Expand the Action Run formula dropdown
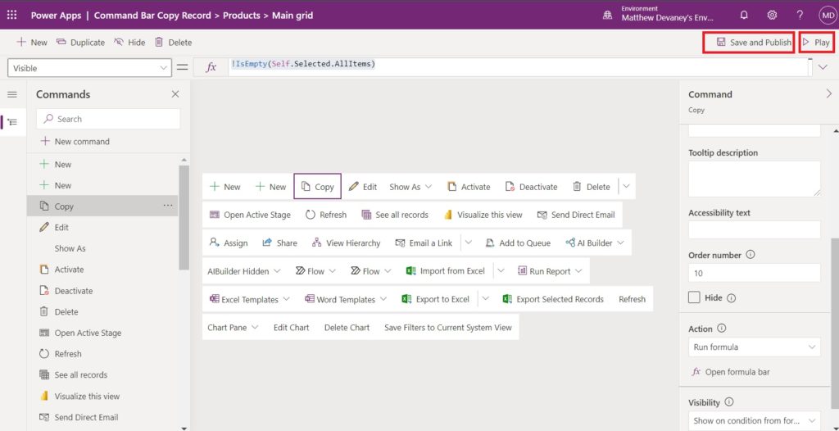Viewport: 839px width, 431px height. [754, 347]
